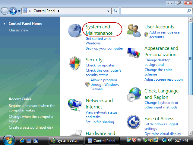Expand the arrow after Control Panel in breadcrumb
Screen dimensions: 193x145
coord(59,11)
